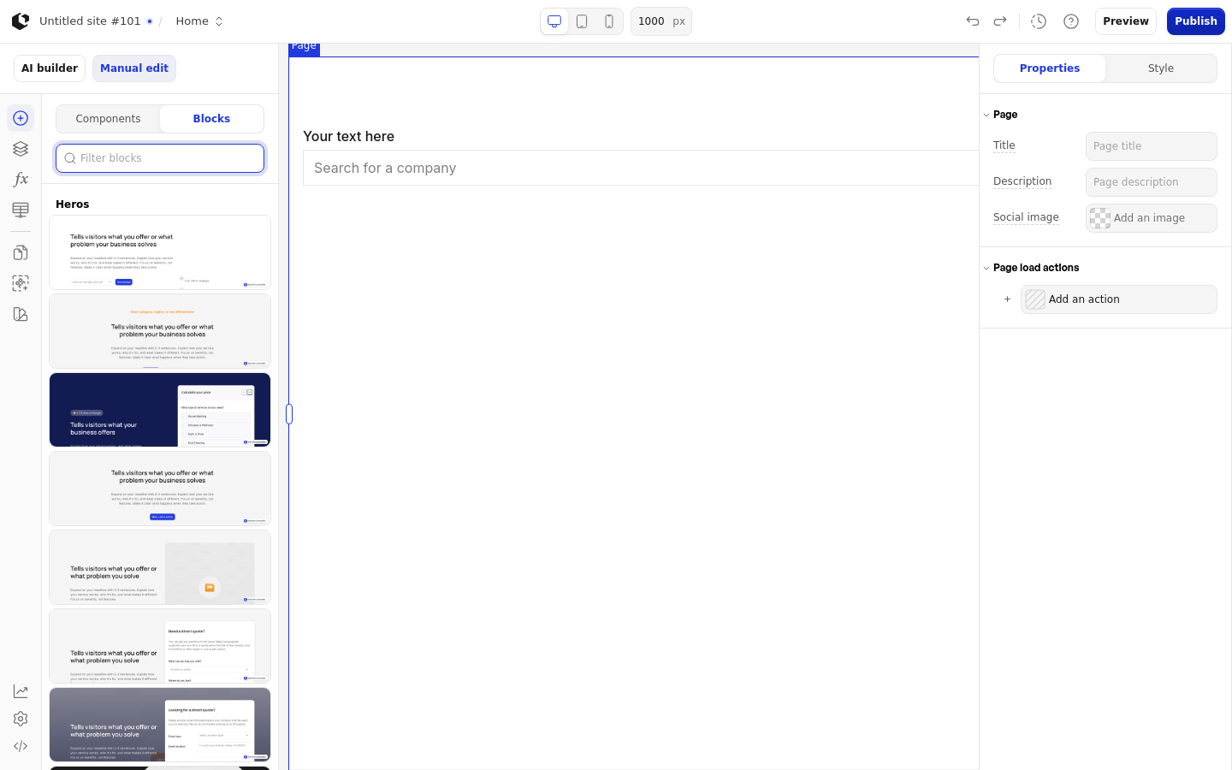
Task: Select the first white hero block thumbnail
Action: coord(160,252)
